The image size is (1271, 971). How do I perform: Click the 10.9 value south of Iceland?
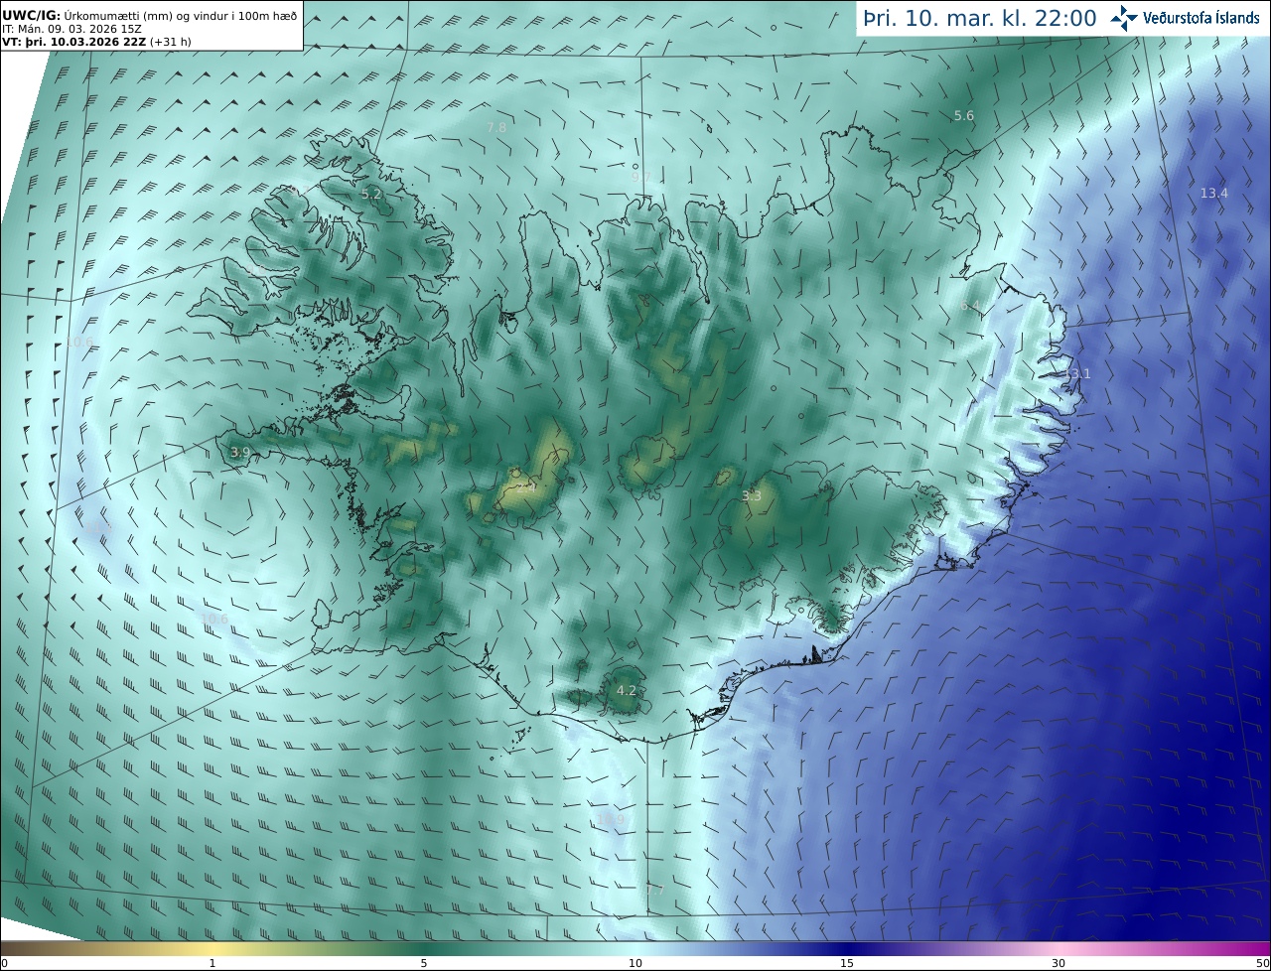click(610, 819)
